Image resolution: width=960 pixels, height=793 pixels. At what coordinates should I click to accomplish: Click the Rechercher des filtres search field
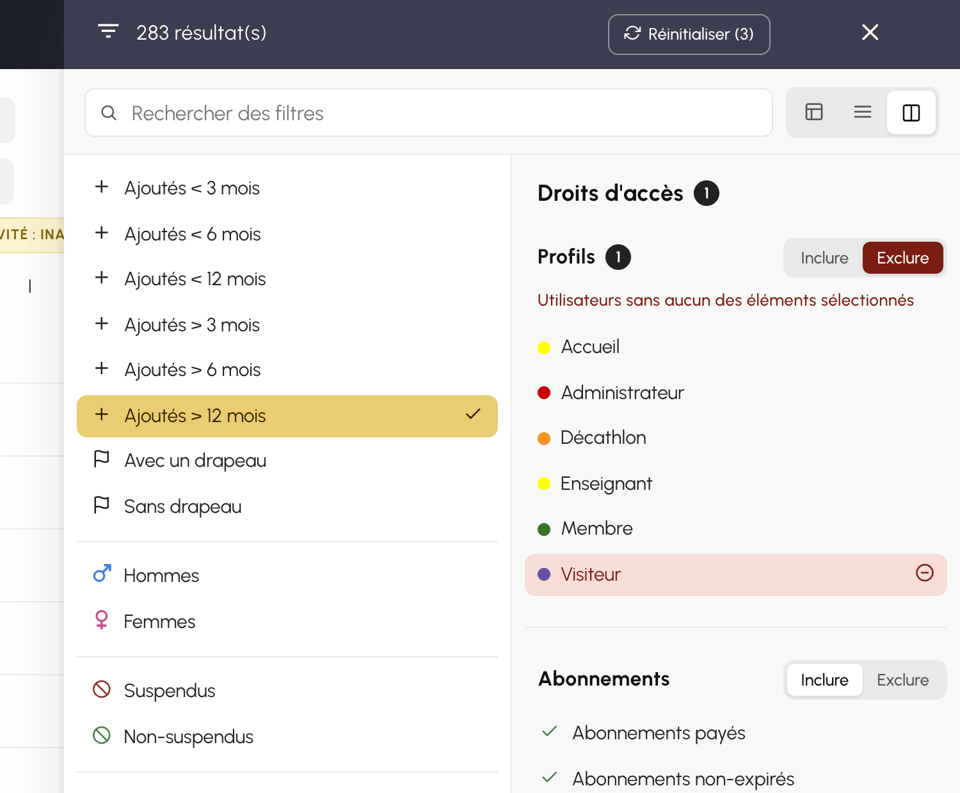tap(429, 113)
